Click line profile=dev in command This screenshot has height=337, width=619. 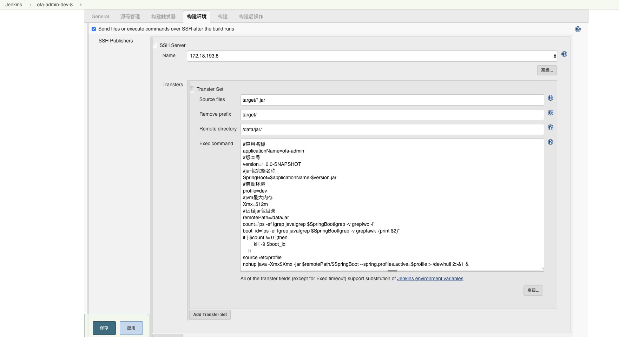[255, 191]
